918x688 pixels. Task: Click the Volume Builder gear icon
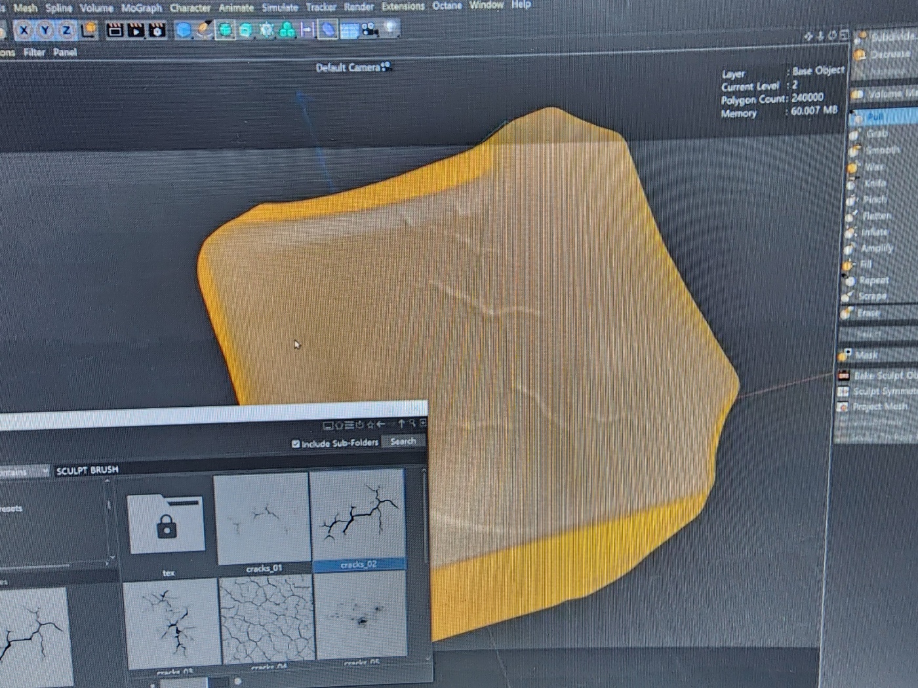(x=266, y=30)
